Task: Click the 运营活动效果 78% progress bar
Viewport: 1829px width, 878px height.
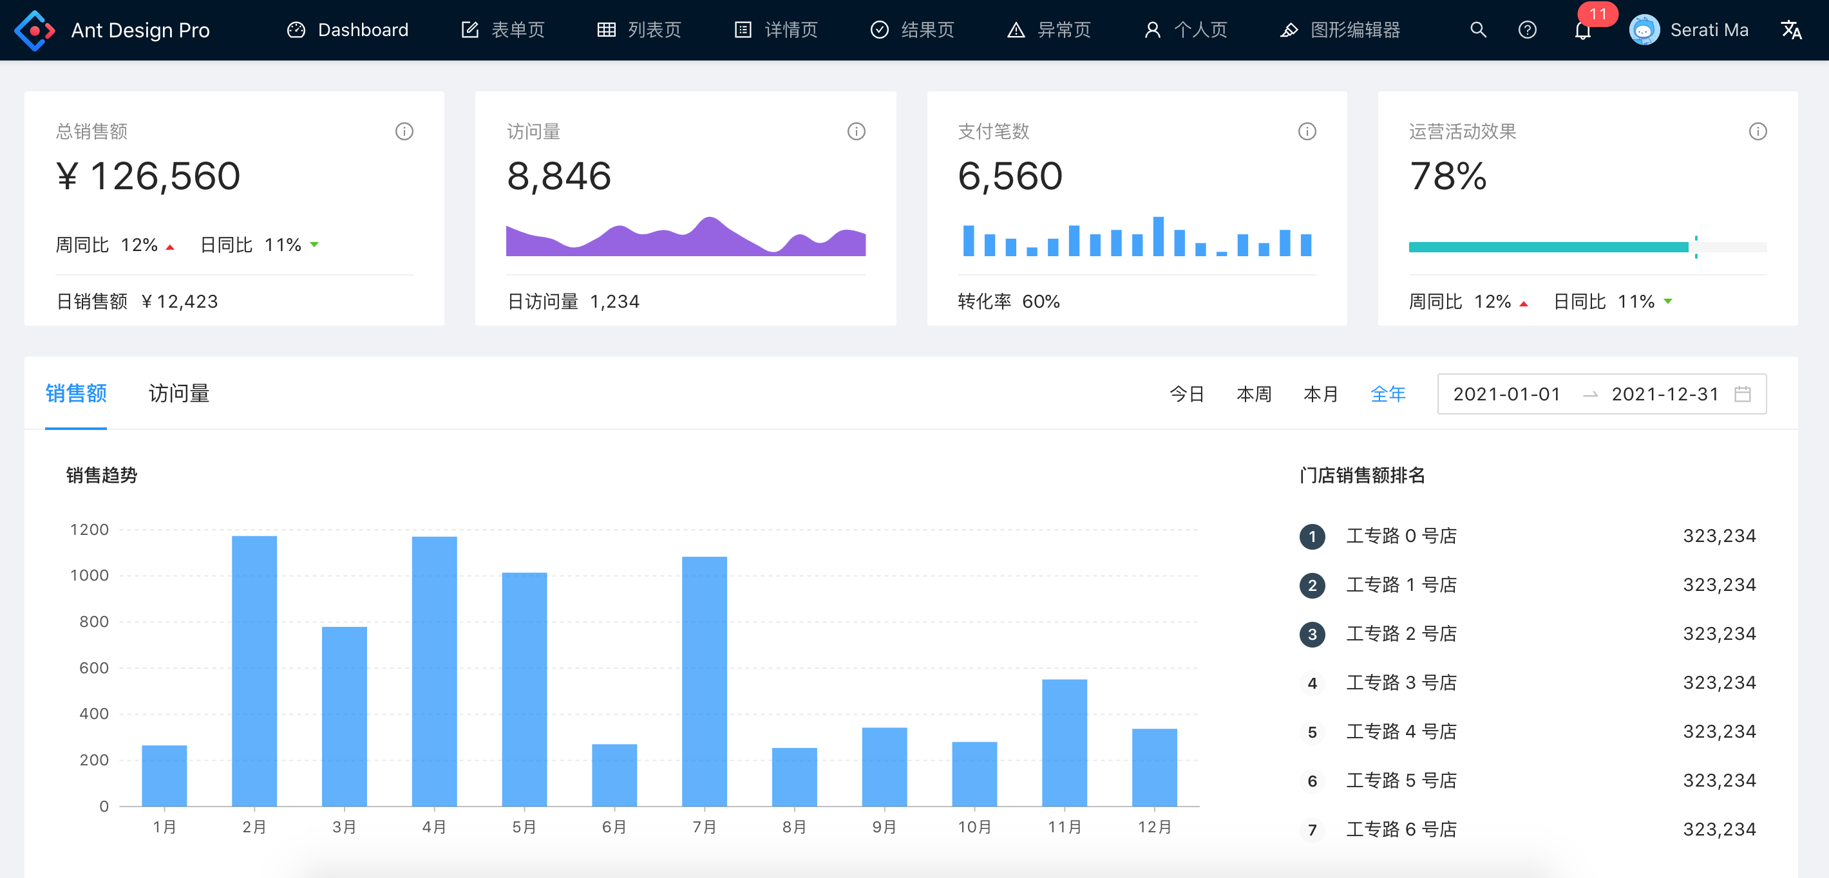Action: coord(1548,247)
